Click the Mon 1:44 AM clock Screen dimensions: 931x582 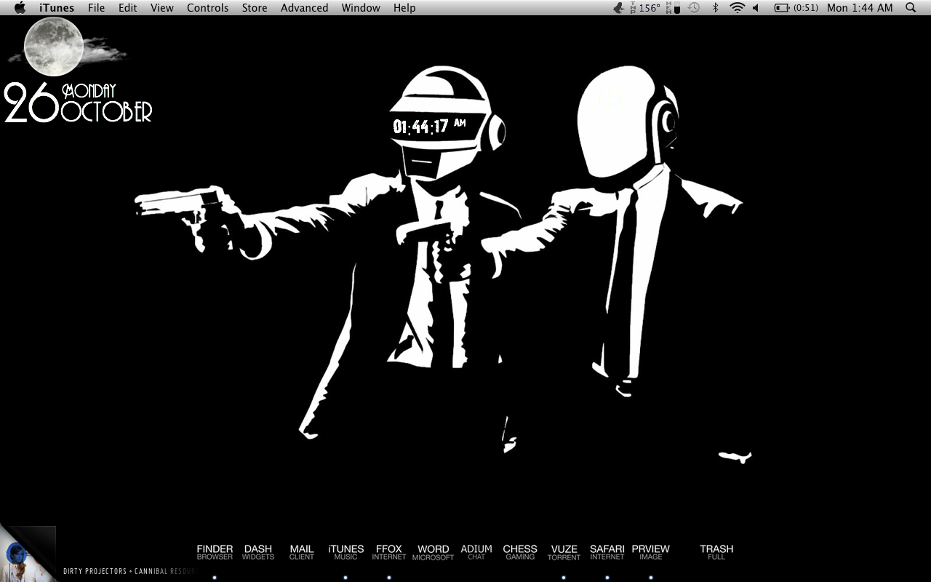tap(860, 7)
